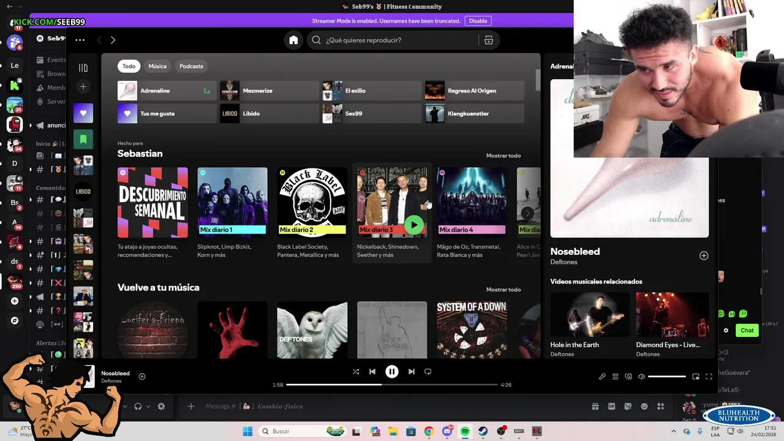Viewport: 784px width, 441px height.
Task: Advance the Sebastian carousel with right arrow
Action: click(527, 213)
